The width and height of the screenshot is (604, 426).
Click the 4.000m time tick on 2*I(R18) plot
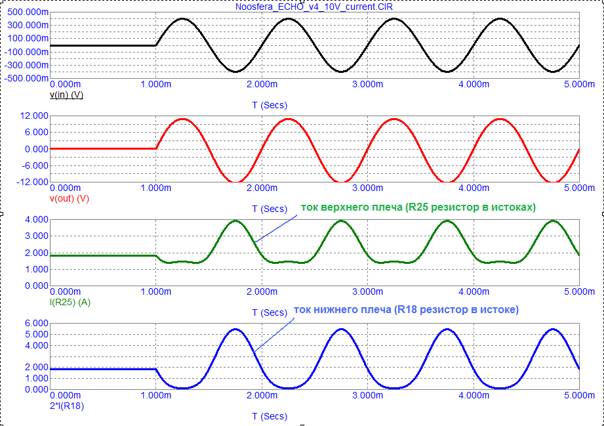[473, 396]
